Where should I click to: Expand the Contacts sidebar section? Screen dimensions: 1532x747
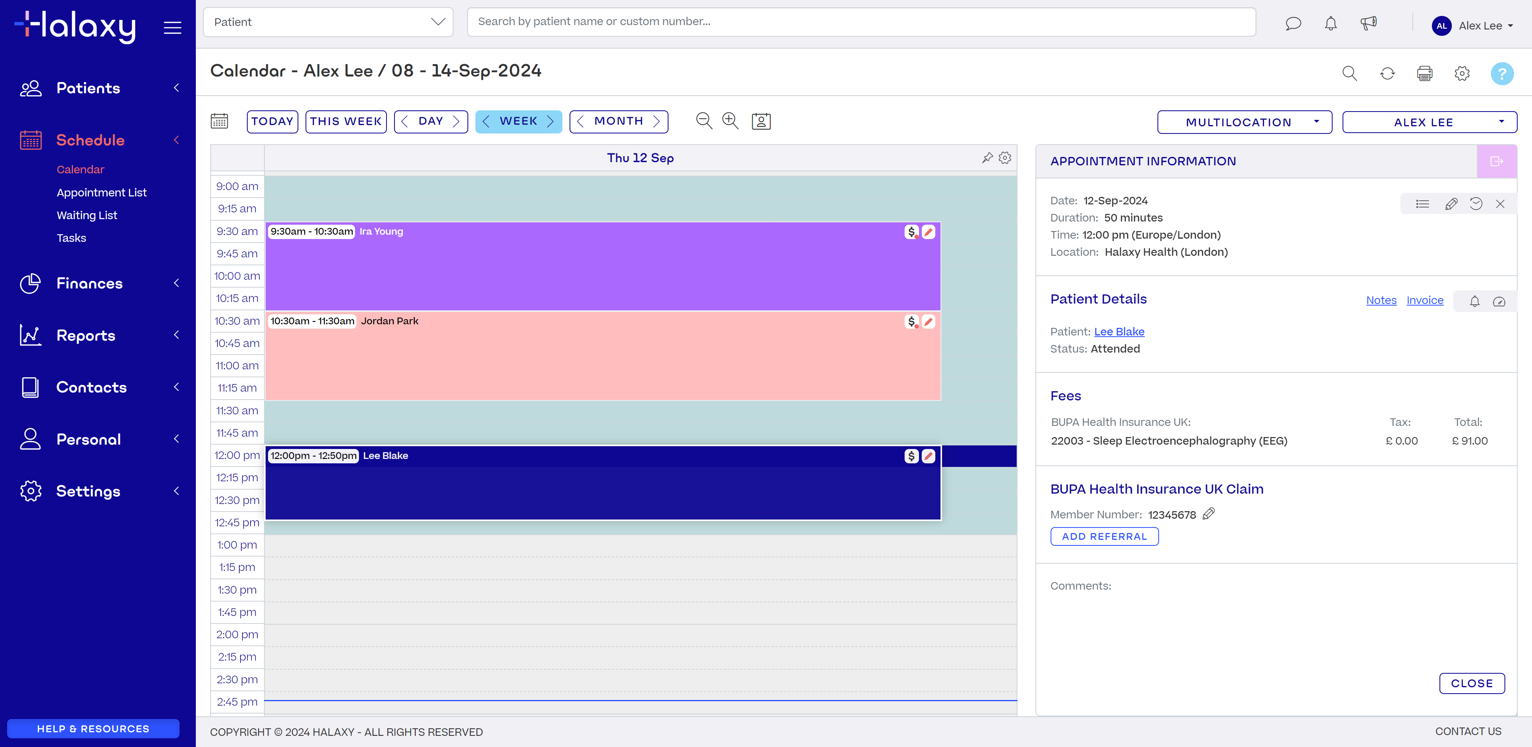coord(99,388)
